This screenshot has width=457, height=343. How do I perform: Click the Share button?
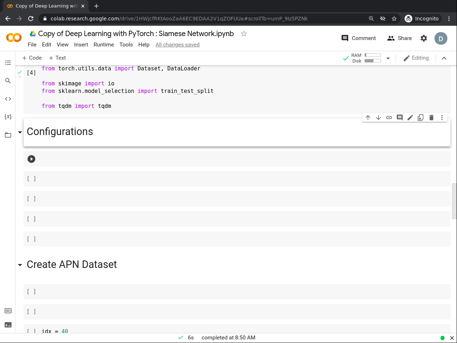400,38
